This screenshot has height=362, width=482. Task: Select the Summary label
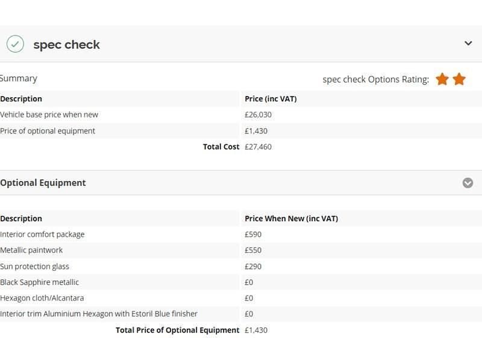pyautogui.click(x=18, y=78)
